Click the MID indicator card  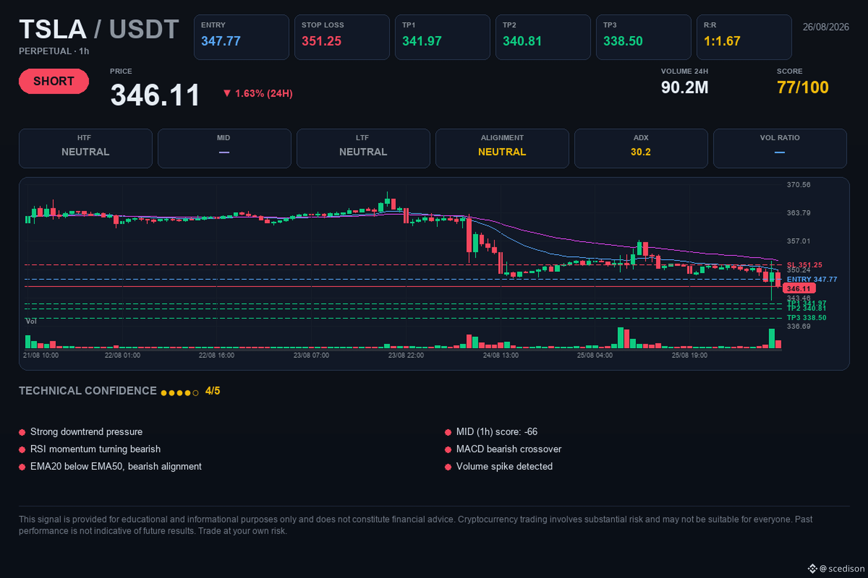pos(224,148)
